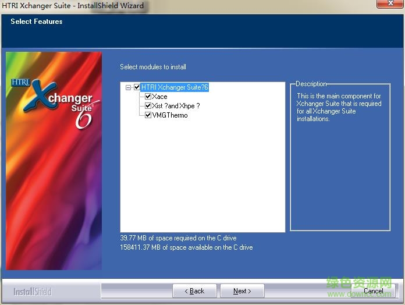Toggle the VMGThermo checkbox
Viewport: 405px width, 305px height.
148,115
